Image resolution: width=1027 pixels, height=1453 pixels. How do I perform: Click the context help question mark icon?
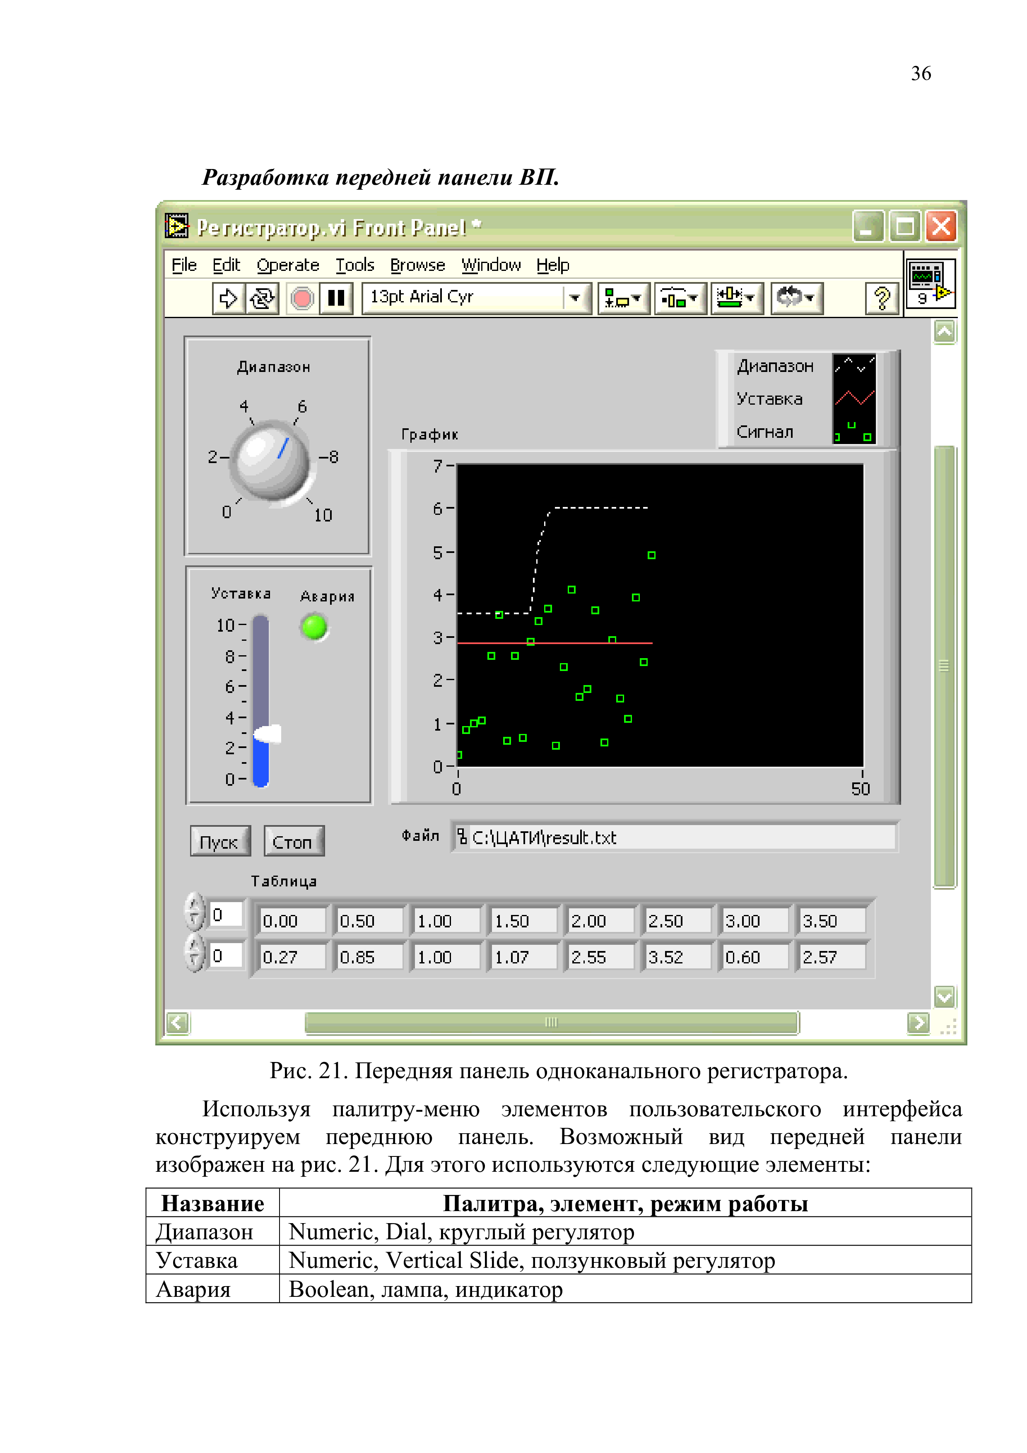click(x=882, y=298)
